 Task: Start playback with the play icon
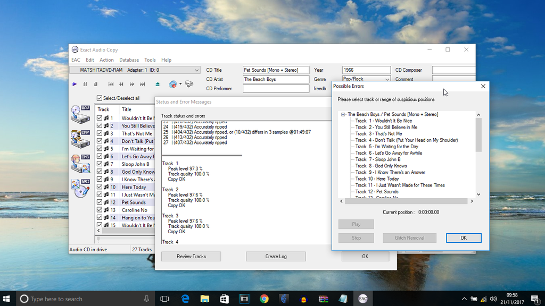pyautogui.click(x=75, y=84)
